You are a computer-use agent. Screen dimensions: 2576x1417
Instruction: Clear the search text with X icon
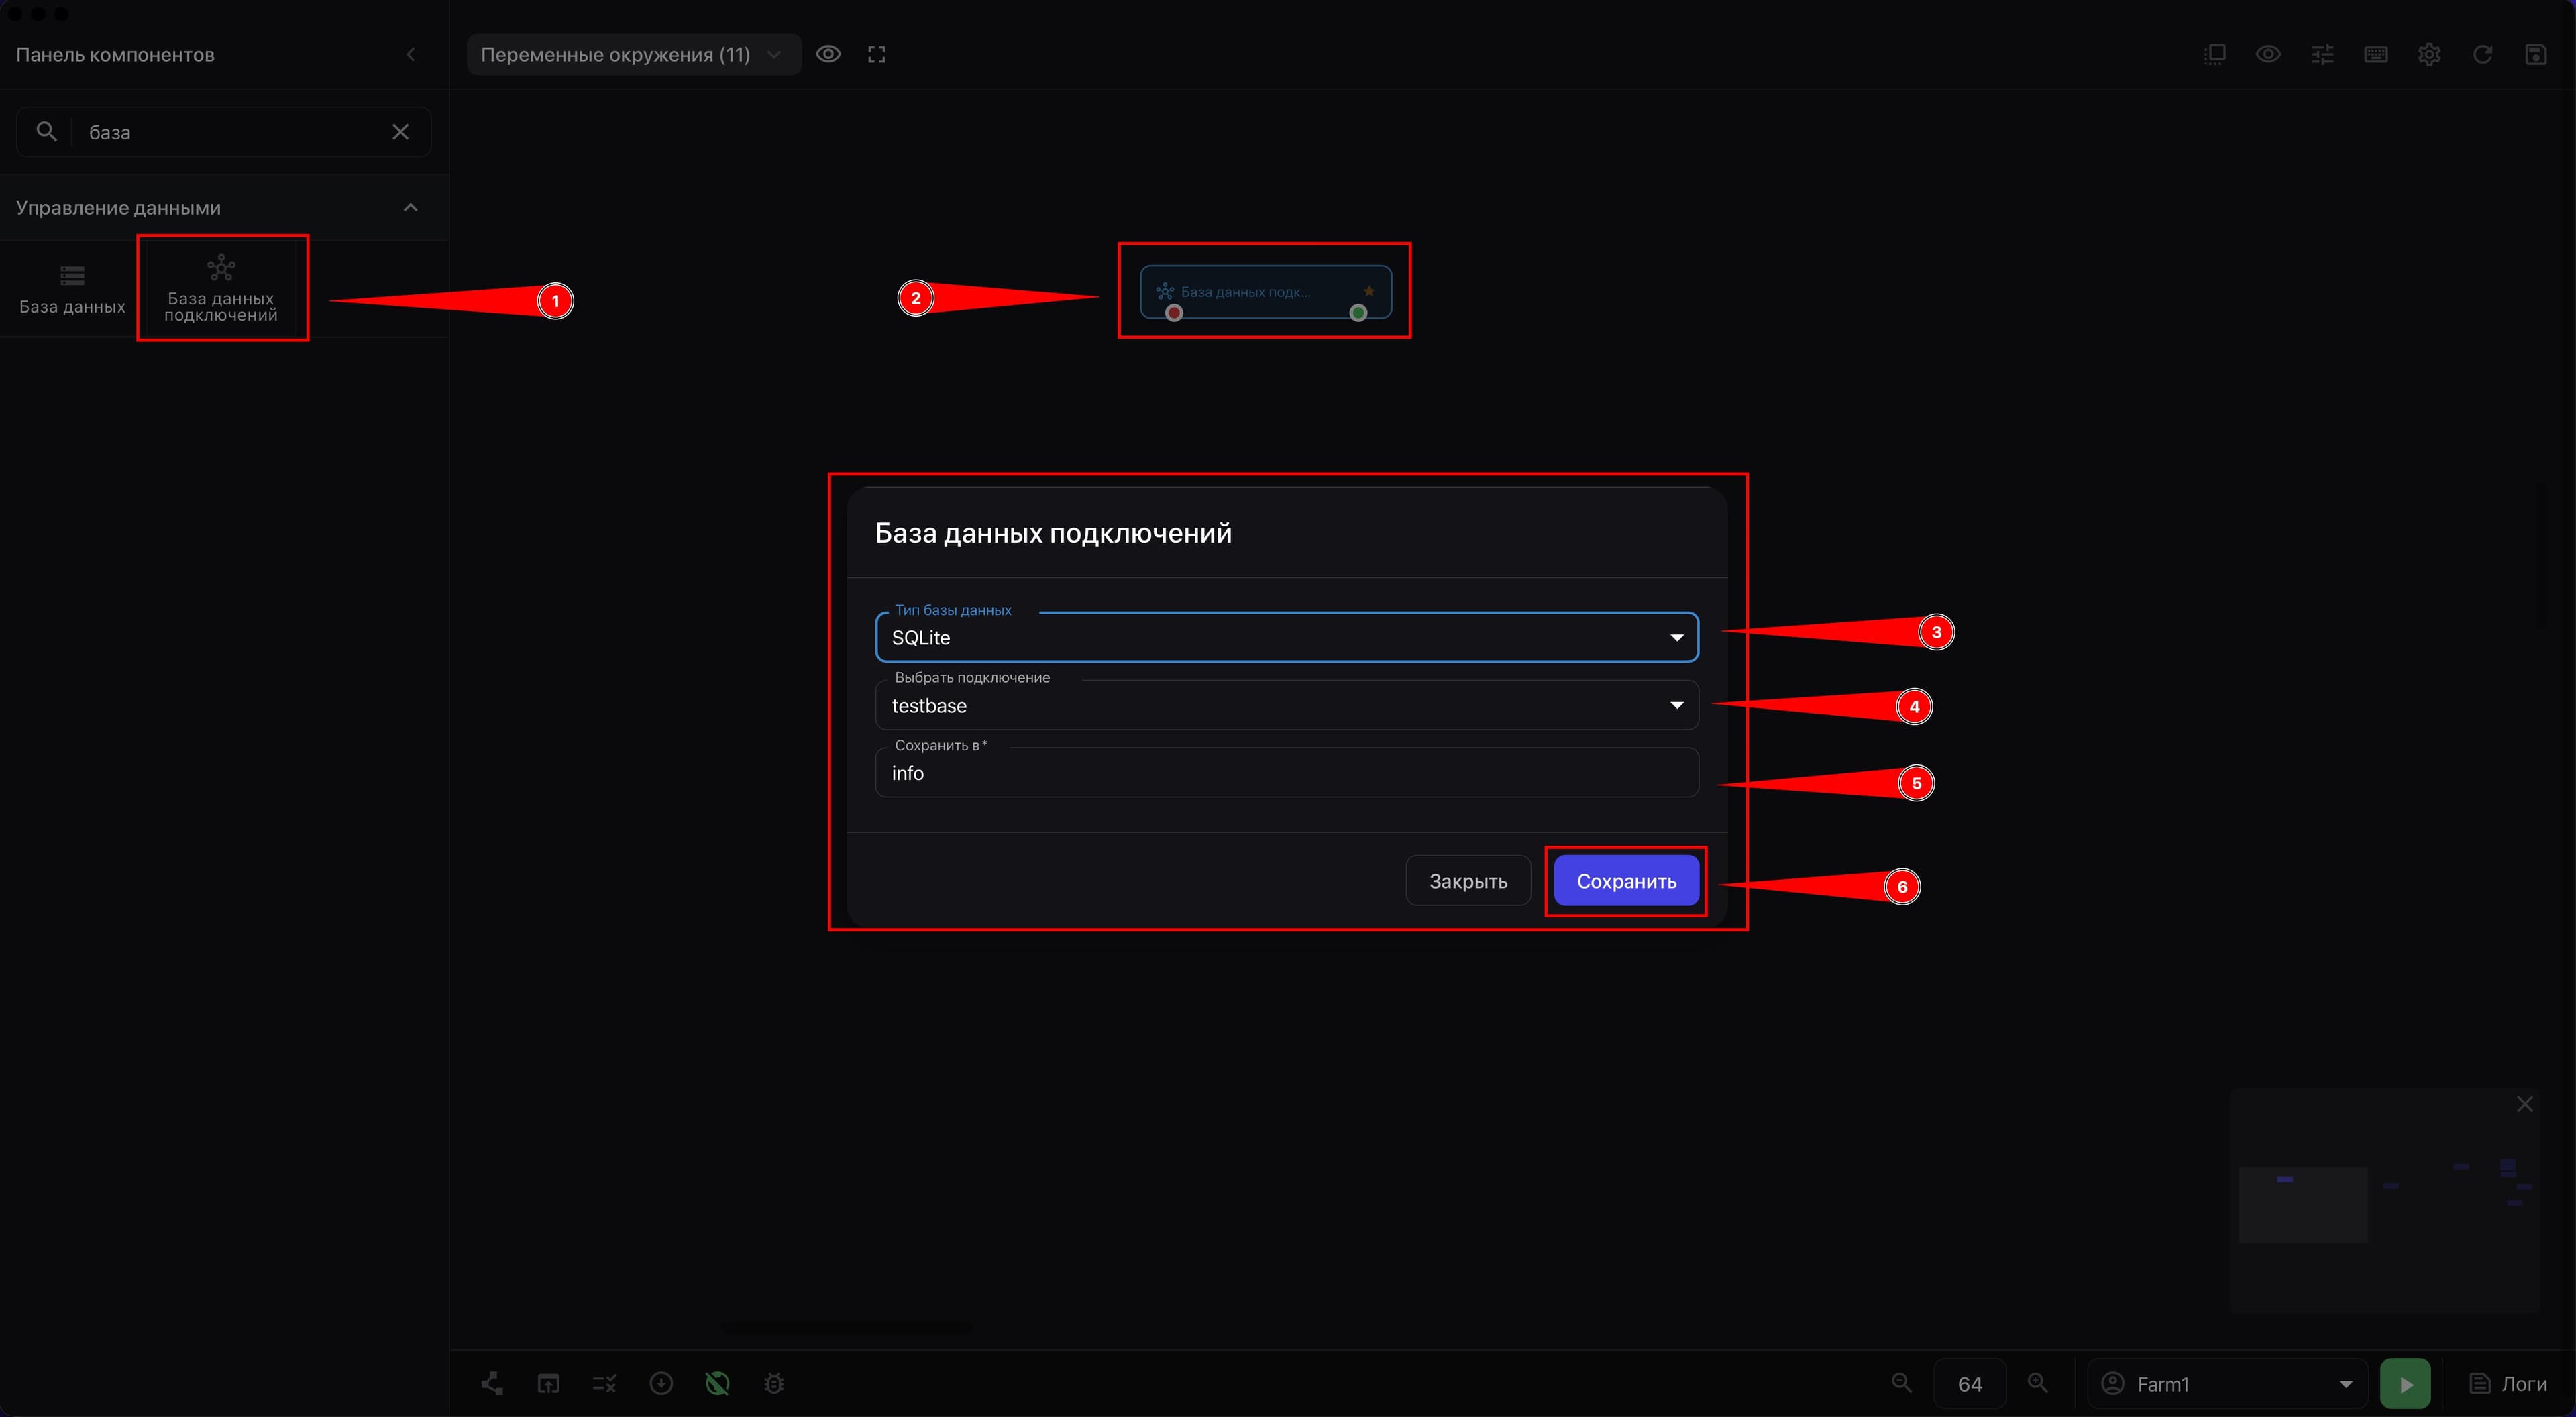pos(400,132)
